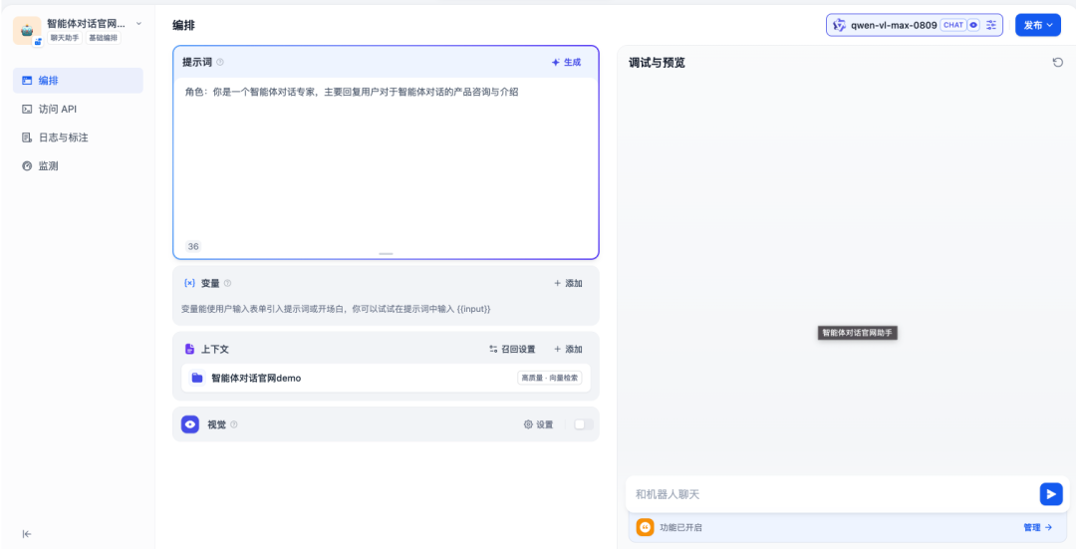The width and height of the screenshot is (1076, 549).
Task: Click the 高质量 · 向量检索 tag
Action: [550, 378]
